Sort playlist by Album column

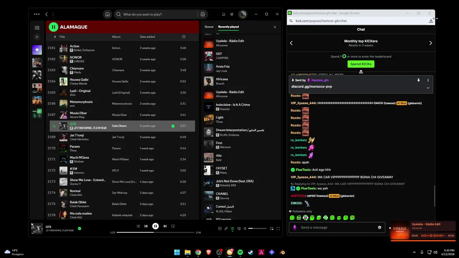(116, 37)
